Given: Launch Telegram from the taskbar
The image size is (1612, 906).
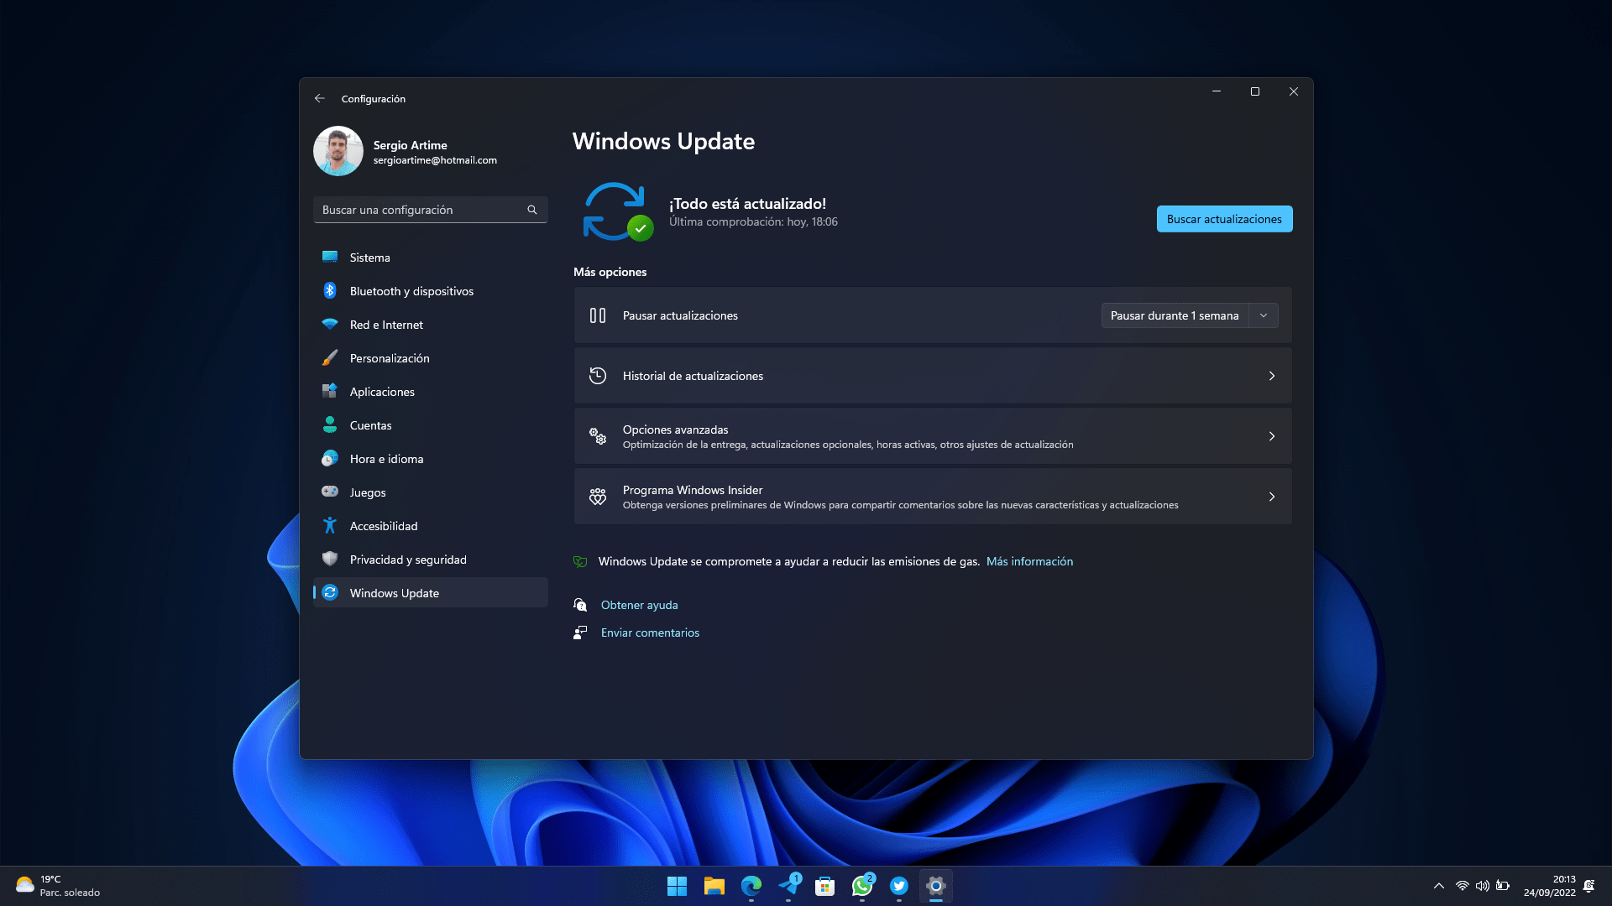Looking at the screenshot, I should pyautogui.click(x=788, y=886).
